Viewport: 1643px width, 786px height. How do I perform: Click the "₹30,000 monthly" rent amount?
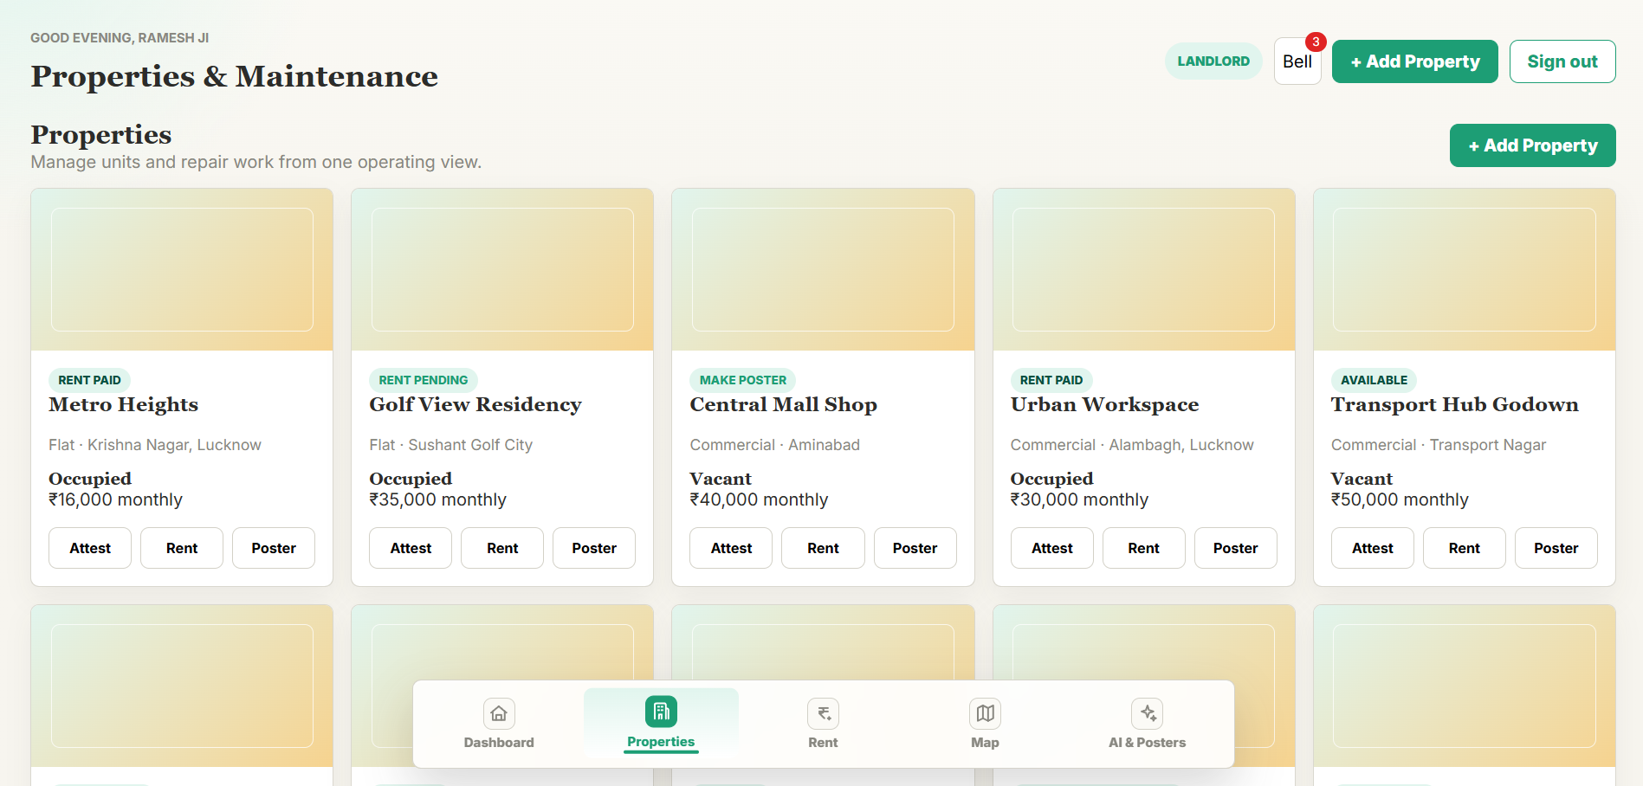click(x=1080, y=499)
